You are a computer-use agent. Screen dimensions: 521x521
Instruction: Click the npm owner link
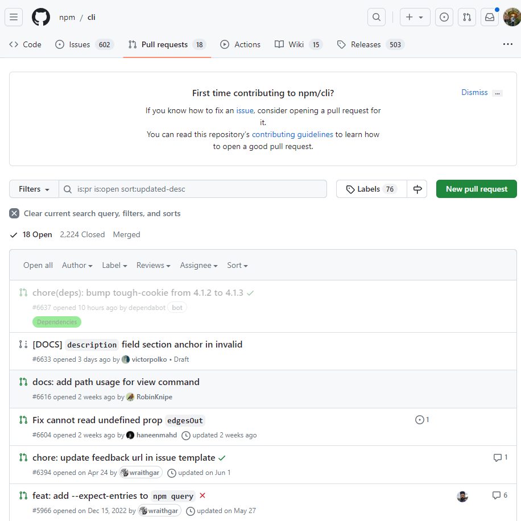[67, 17]
